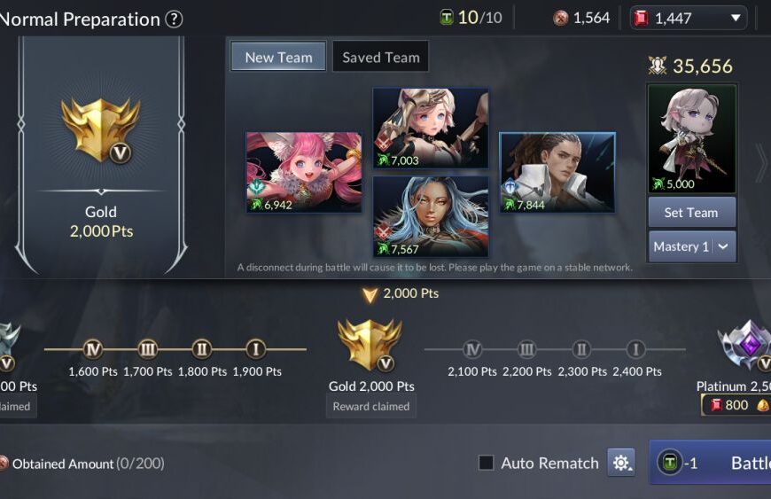This screenshot has height=499, width=771.
Task: Click the Set Team button
Action: coord(692,213)
